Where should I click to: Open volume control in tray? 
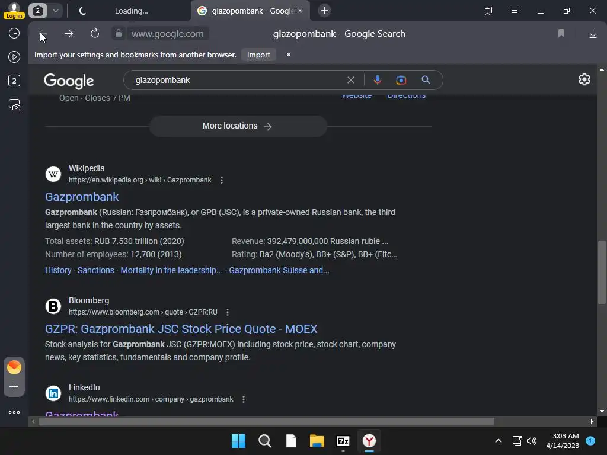pos(532,441)
